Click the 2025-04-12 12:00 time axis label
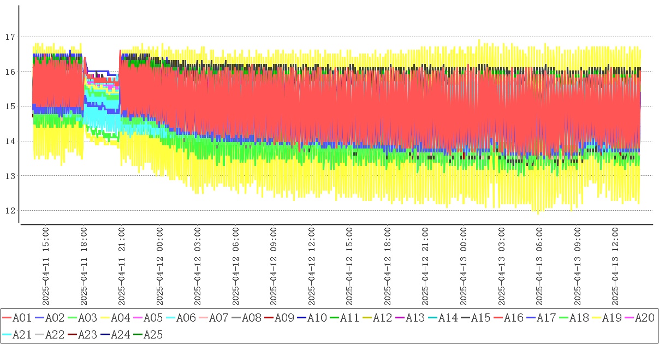Image resolution: width=659 pixels, height=344 pixels. 312,268
